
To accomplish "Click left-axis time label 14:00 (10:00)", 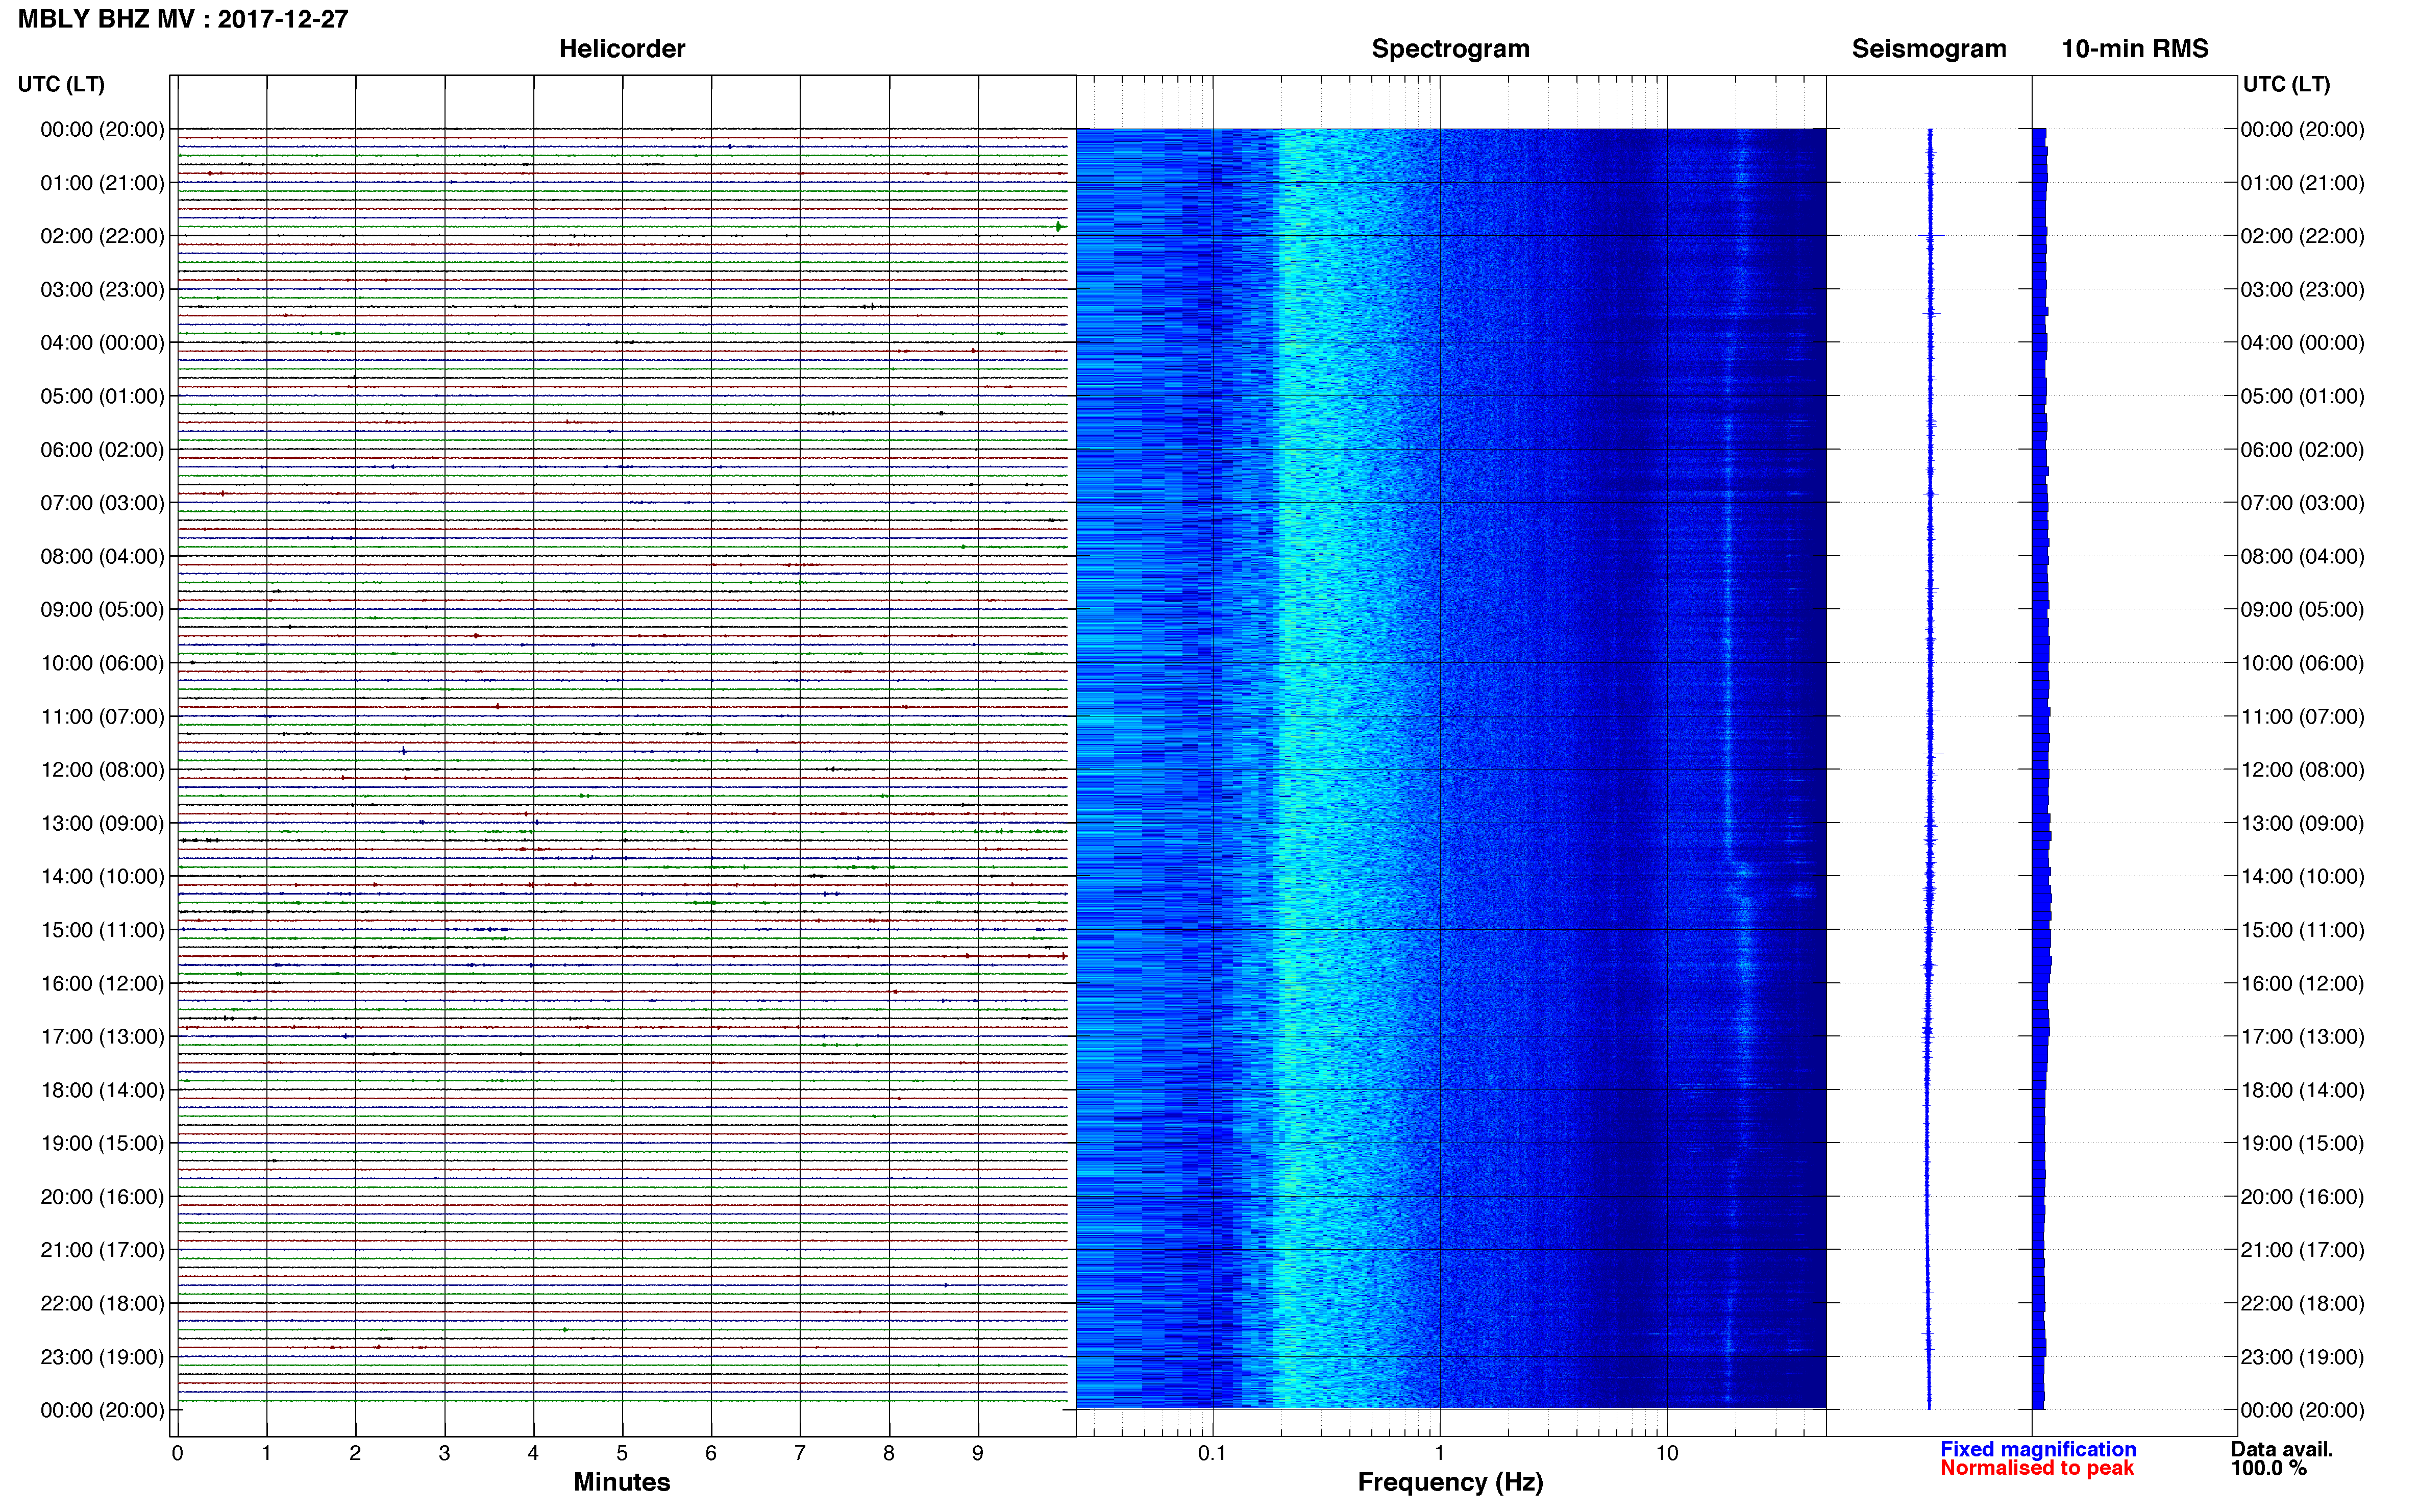I will pos(102,877).
